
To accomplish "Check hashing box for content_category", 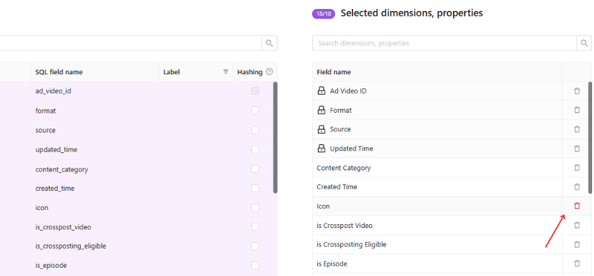I will tap(255, 169).
